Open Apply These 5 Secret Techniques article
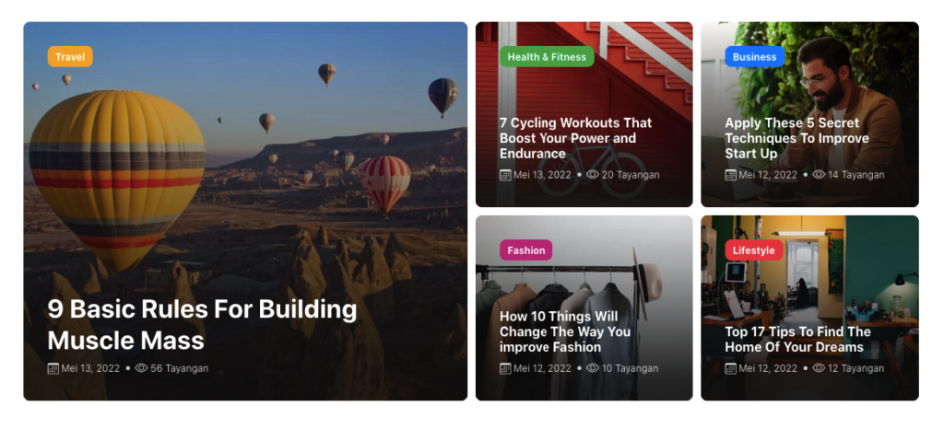Viewport: 944px width, 429px height. 796,138
